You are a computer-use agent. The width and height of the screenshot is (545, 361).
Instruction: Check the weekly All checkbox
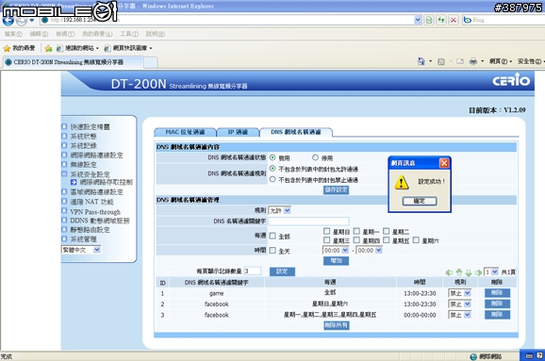[272, 236]
